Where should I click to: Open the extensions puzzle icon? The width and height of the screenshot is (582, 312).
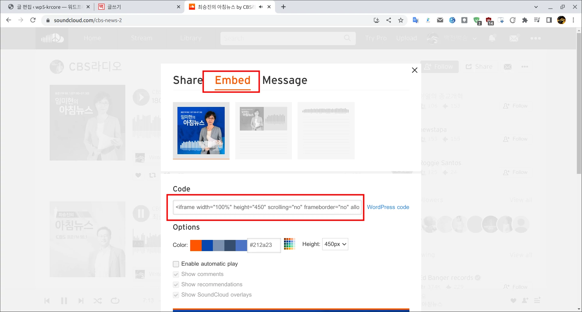click(x=525, y=20)
